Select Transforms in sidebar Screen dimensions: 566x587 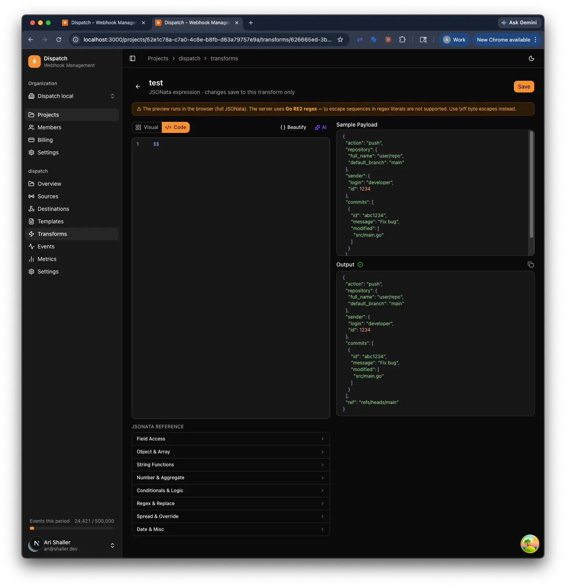click(x=72, y=234)
